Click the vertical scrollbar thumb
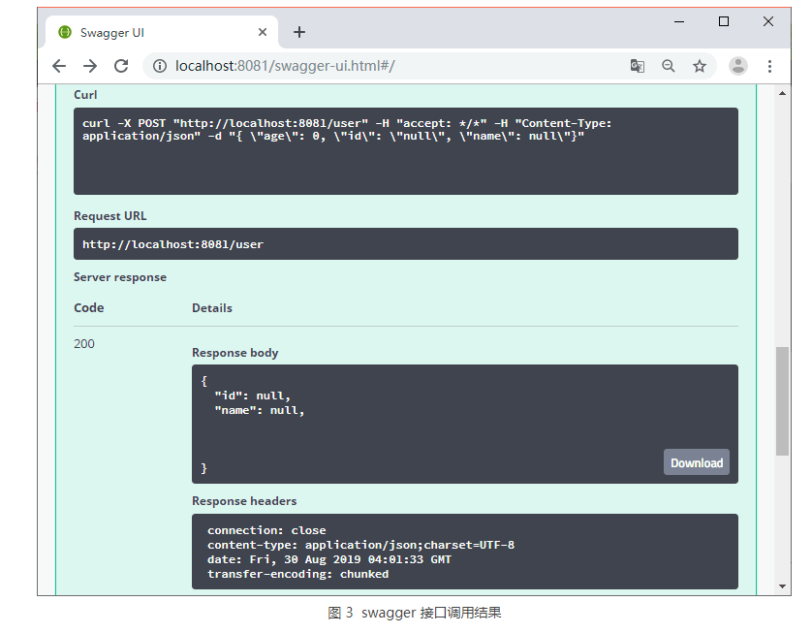 pos(782,401)
